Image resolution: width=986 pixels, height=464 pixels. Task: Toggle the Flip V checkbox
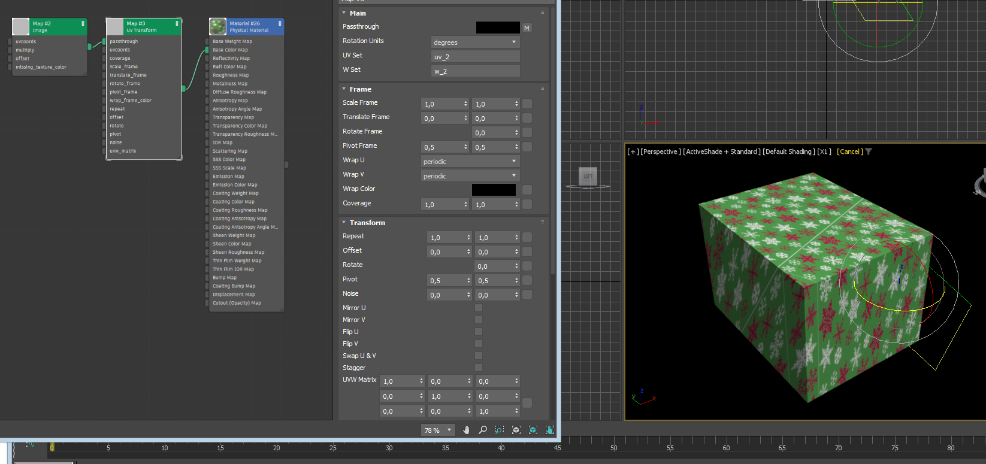click(479, 344)
